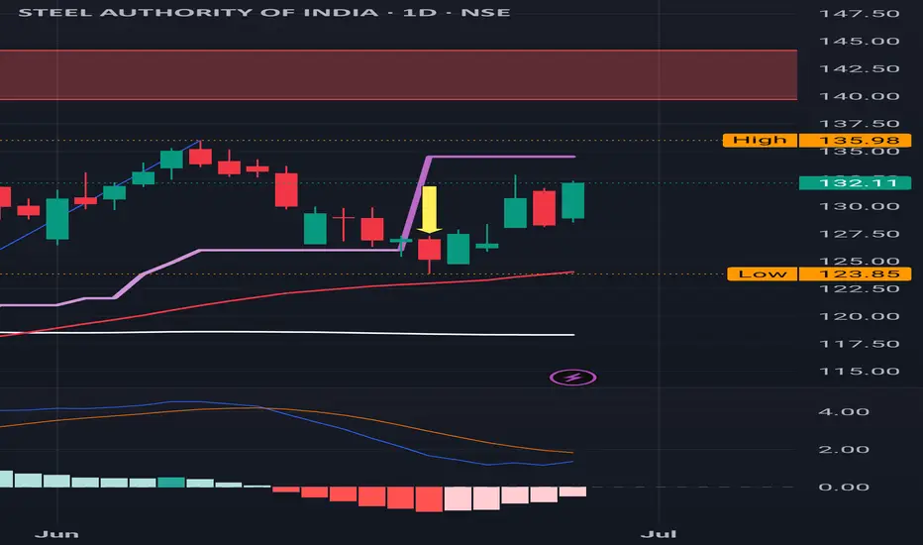Viewport: 923px width, 545px height.
Task: Click the 120.00 price axis label
Action: [x=860, y=316]
